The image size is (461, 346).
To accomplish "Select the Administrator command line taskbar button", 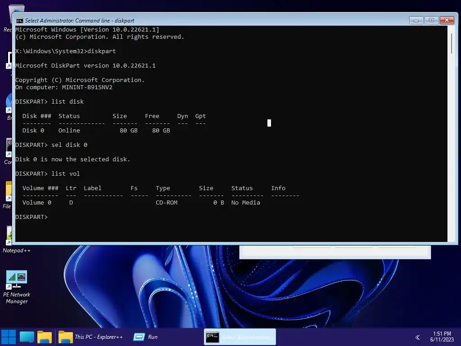I will click(x=240, y=337).
